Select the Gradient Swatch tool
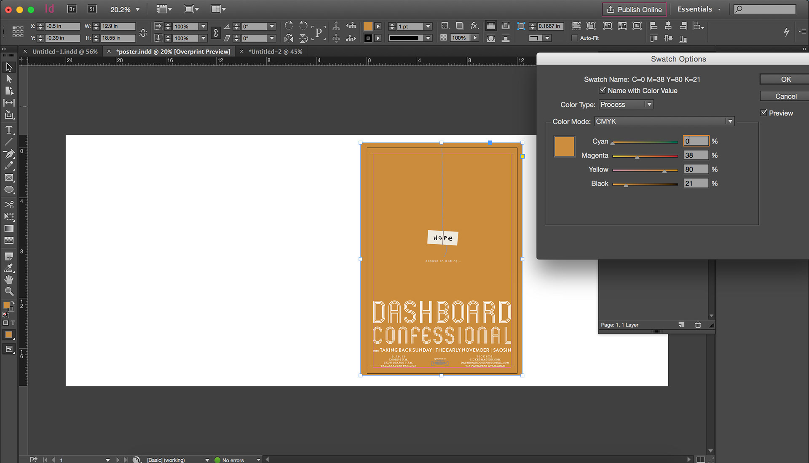This screenshot has height=463, width=809. pos(9,229)
